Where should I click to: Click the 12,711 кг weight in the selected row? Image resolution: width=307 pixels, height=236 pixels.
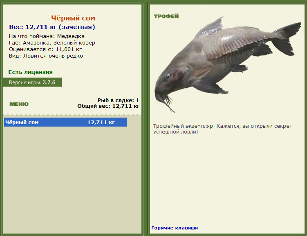pyautogui.click(x=101, y=122)
